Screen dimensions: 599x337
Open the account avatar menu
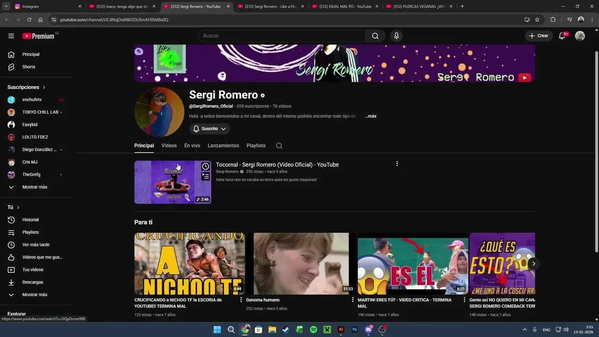[580, 36]
